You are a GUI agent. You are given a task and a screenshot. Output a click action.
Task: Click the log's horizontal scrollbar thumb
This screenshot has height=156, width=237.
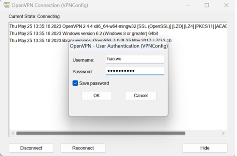[x=101, y=133]
